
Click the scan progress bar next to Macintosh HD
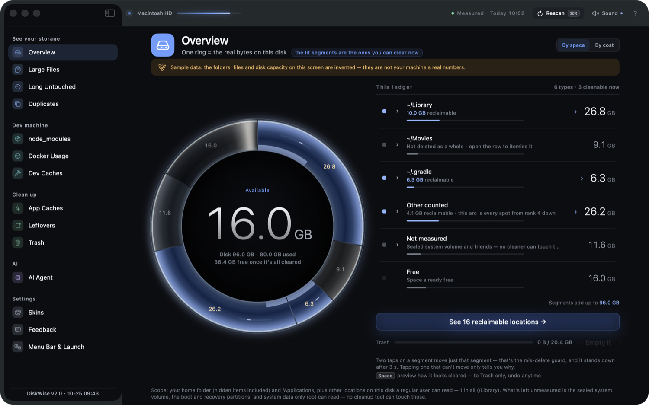[209, 13]
